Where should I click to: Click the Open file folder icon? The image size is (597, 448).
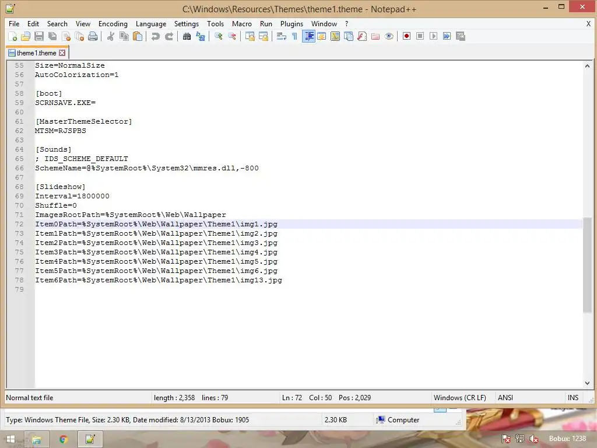(26, 36)
